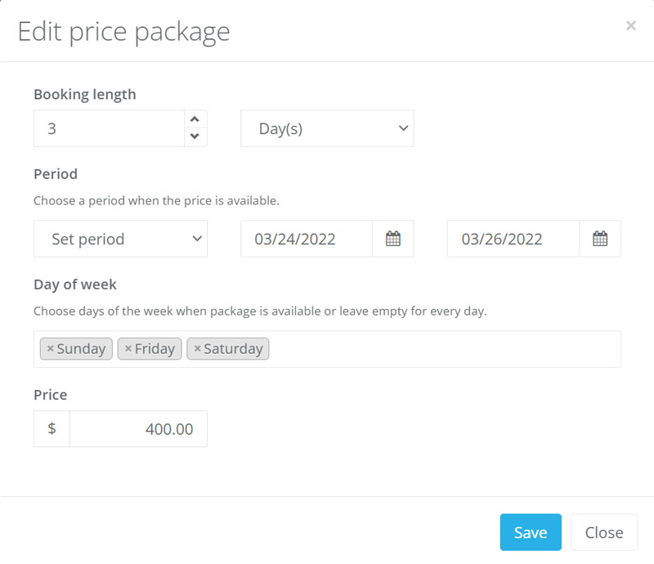
Task: Click empty area of day-of-week tag box
Action: (x=444, y=349)
